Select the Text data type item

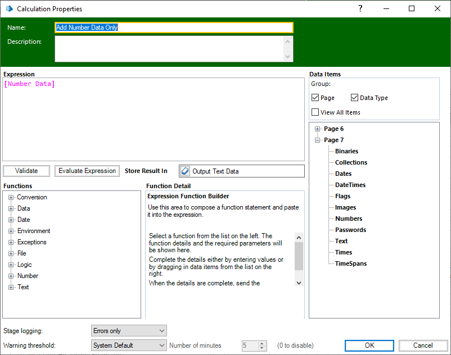[341, 241]
